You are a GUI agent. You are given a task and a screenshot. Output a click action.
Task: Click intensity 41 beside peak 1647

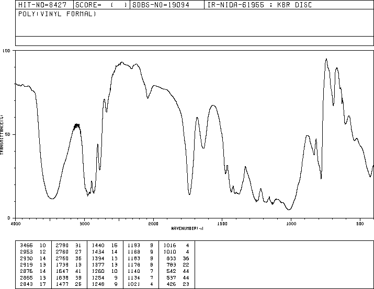click(78, 271)
